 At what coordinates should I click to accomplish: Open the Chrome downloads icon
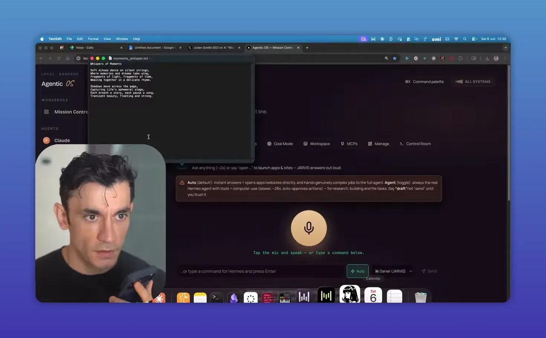point(487,58)
